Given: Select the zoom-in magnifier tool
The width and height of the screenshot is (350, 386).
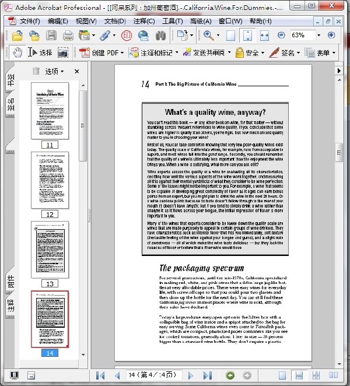Looking at the screenshot, I should [209, 36].
